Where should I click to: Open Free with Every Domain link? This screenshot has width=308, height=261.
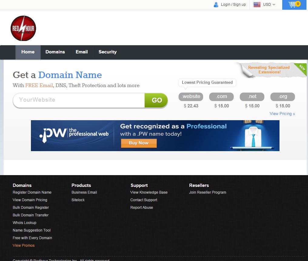tap(32, 238)
